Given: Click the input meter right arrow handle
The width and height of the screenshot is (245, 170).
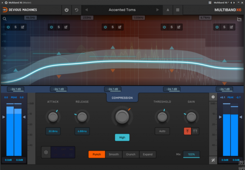Looking at the screenshot, I should 24,117.
